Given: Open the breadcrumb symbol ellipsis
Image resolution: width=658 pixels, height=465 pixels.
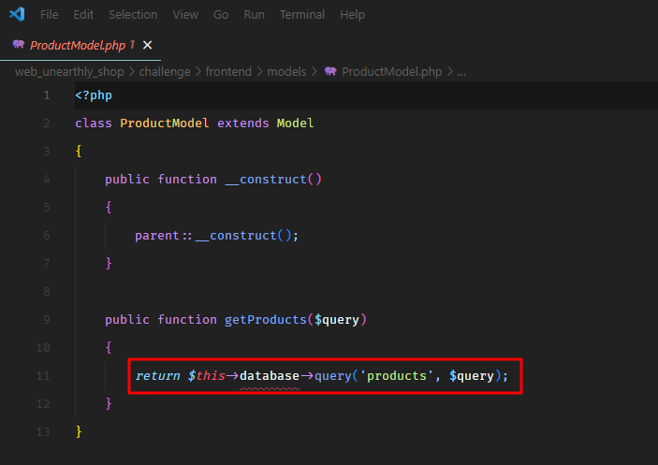Looking at the screenshot, I should pos(461,71).
